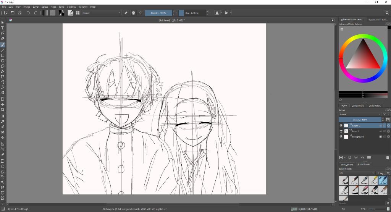Duplicate the layer with copy icon
The image size is (391, 212).
coord(349,157)
